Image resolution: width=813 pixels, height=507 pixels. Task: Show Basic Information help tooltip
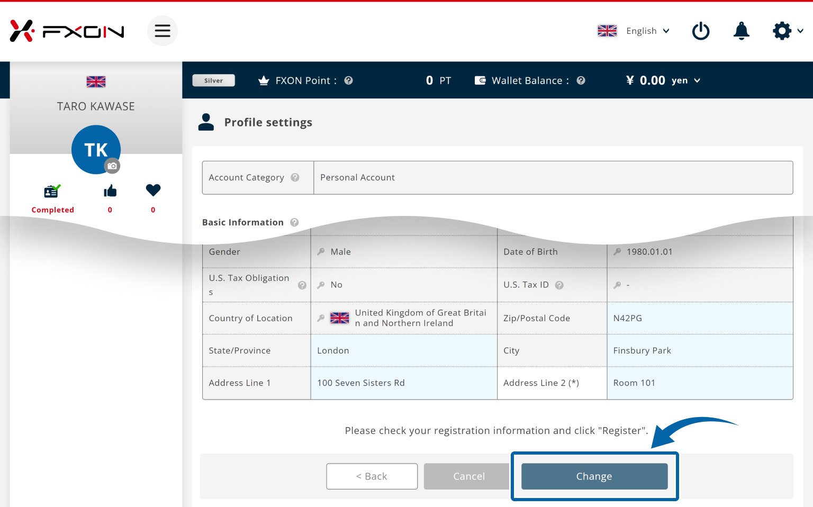click(x=294, y=222)
